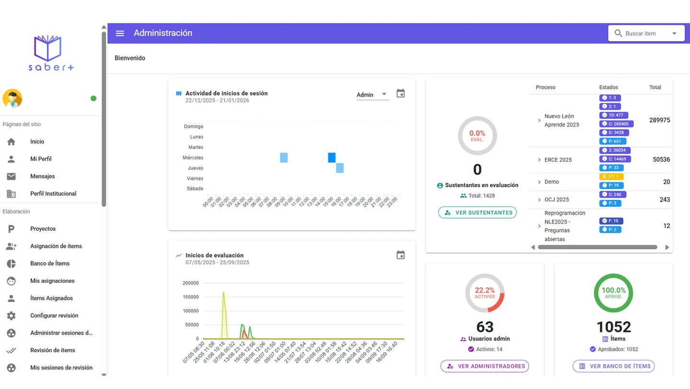Click VER BANCO DE ÍTEMS button
The width and height of the screenshot is (690, 389).
(x=613, y=366)
